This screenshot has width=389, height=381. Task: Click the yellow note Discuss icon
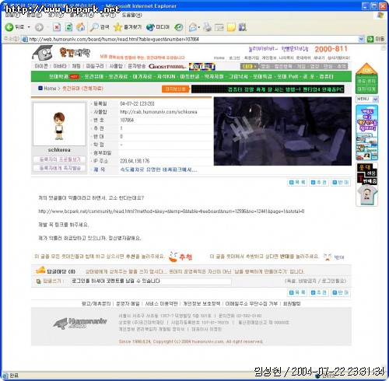[x=231, y=27]
